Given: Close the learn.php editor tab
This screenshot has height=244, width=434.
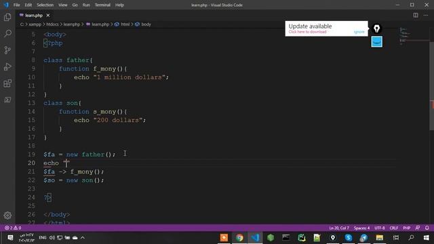Looking at the screenshot, I should point(48,16).
